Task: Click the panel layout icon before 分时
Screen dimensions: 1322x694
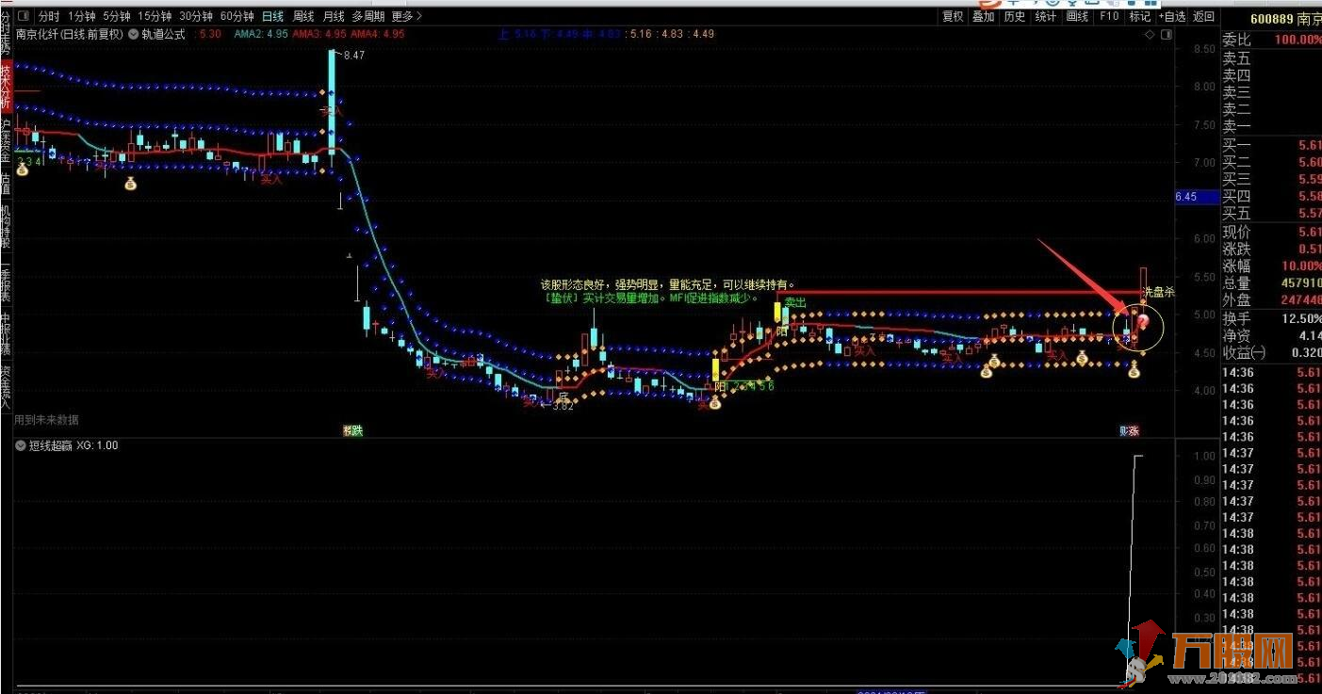Action: [x=23, y=16]
